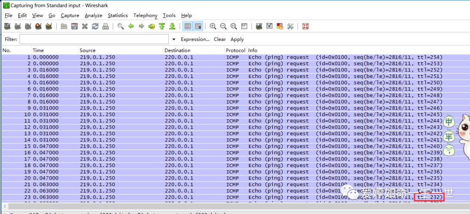Image resolution: width=470 pixels, height=214 pixels.
Task: Open help lifebuoy icon
Action: [305, 27]
